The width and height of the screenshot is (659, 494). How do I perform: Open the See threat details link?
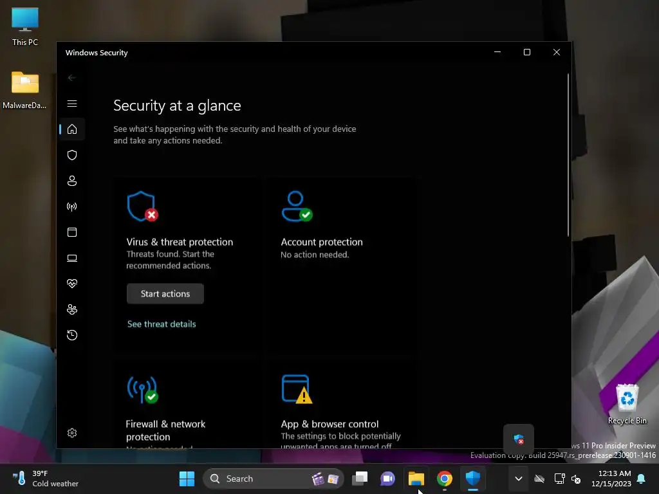162,324
